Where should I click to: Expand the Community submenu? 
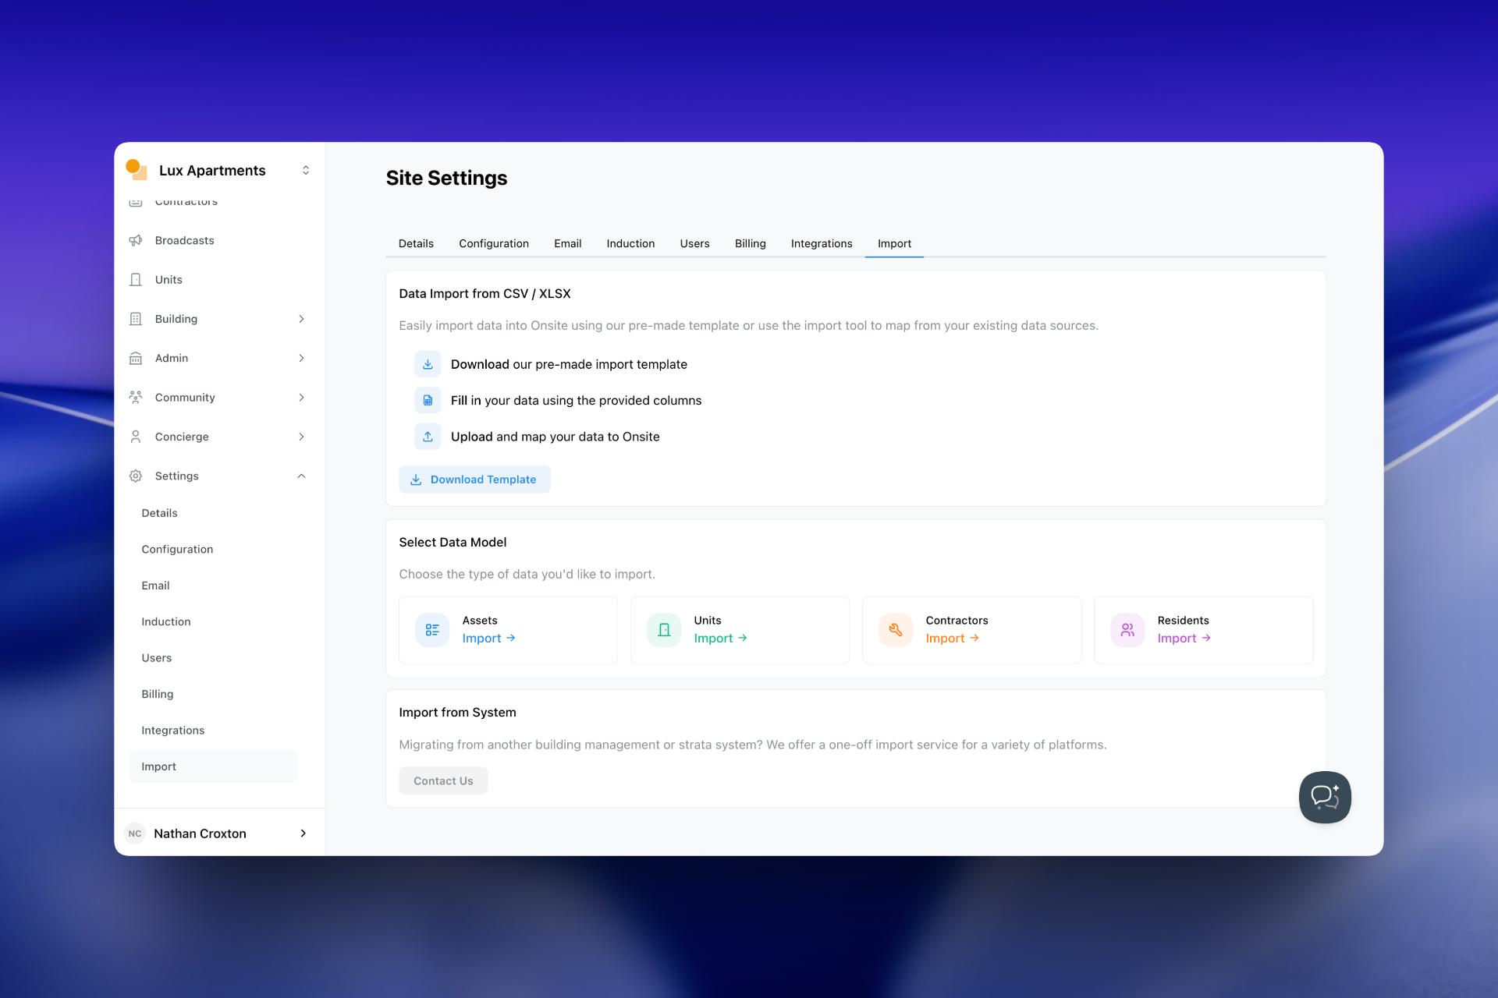(301, 398)
